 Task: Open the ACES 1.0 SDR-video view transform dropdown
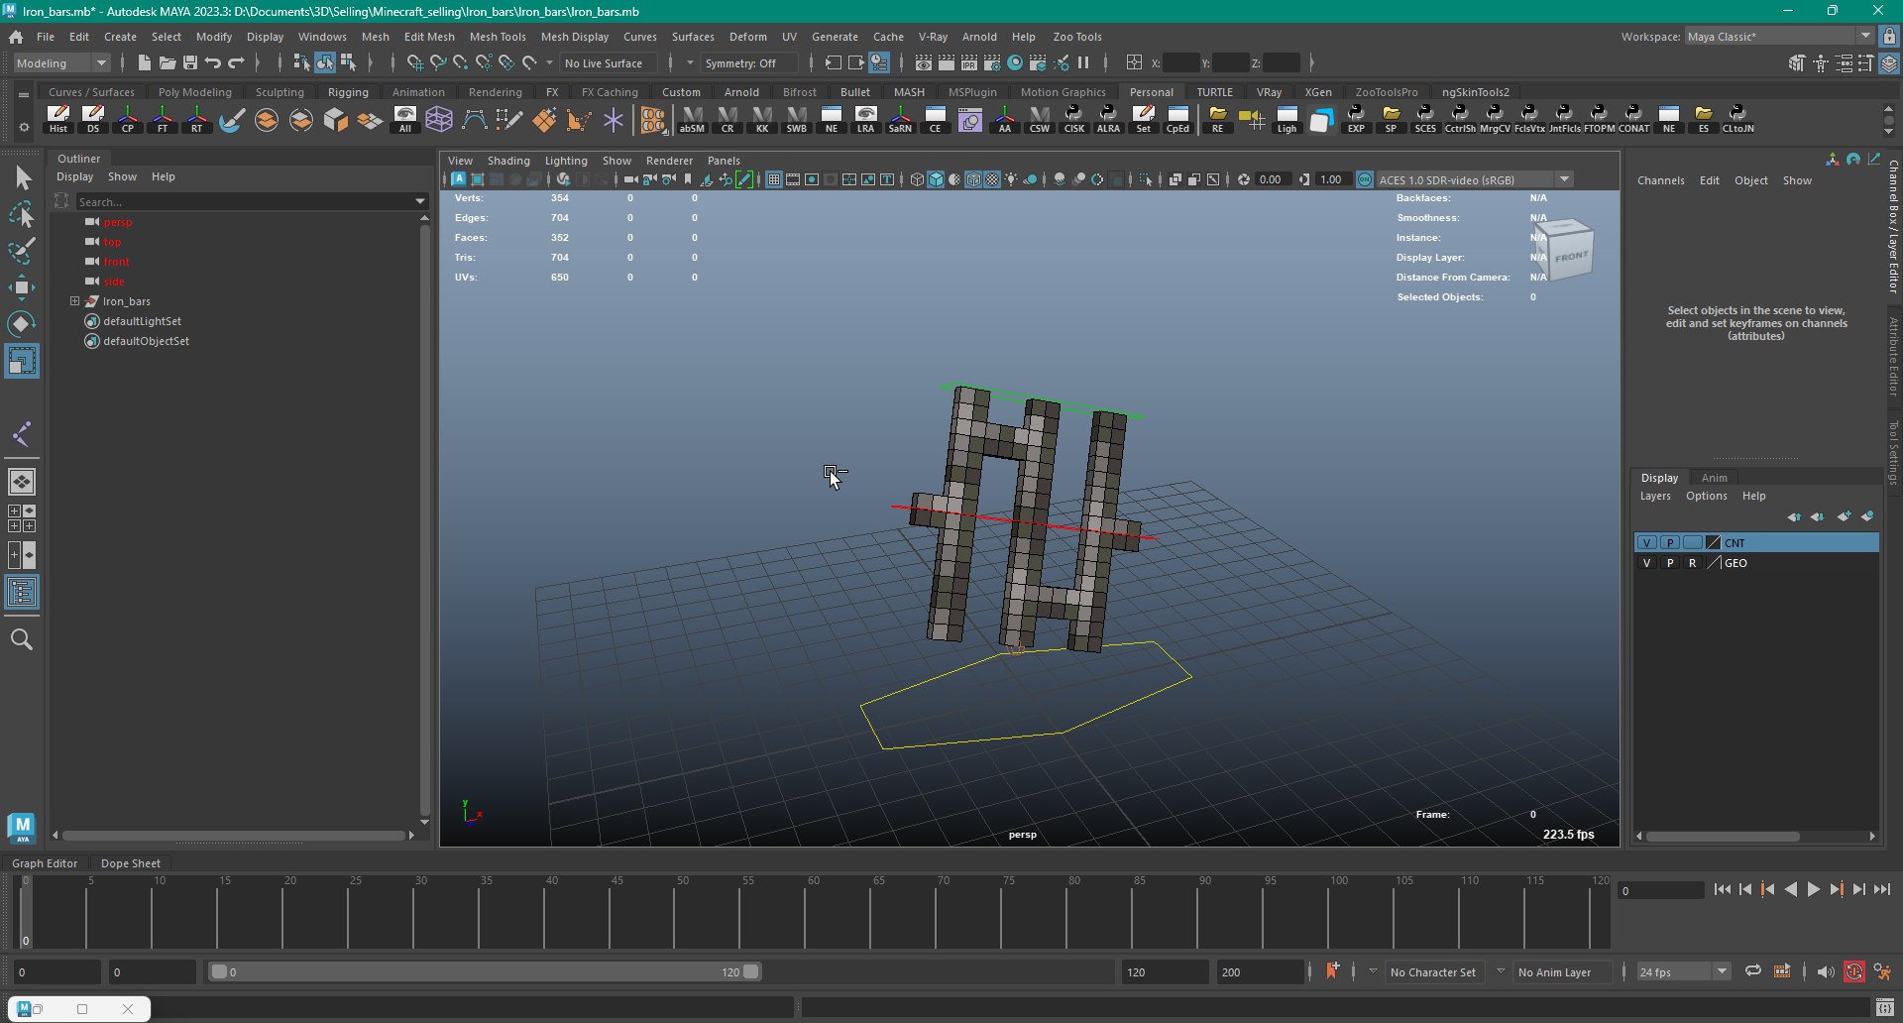pyautogui.click(x=1474, y=179)
